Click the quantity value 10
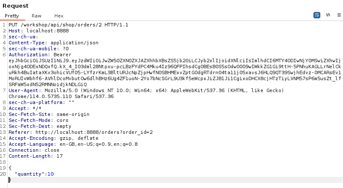 51,174
